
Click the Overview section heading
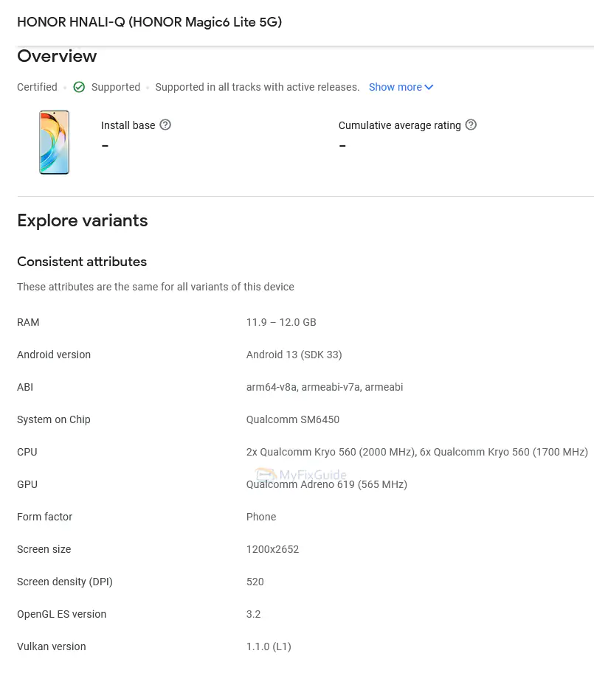[57, 56]
